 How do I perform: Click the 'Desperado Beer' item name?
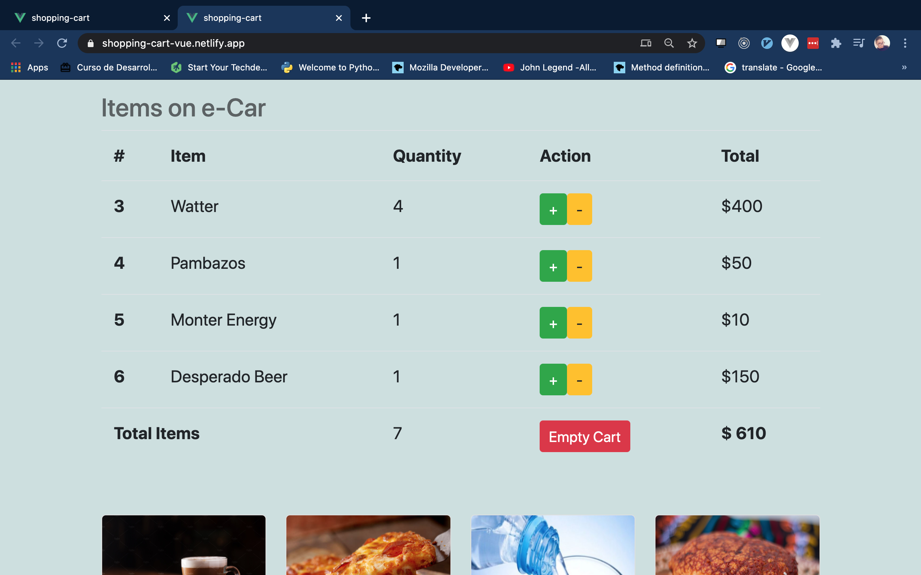pyautogui.click(x=229, y=377)
